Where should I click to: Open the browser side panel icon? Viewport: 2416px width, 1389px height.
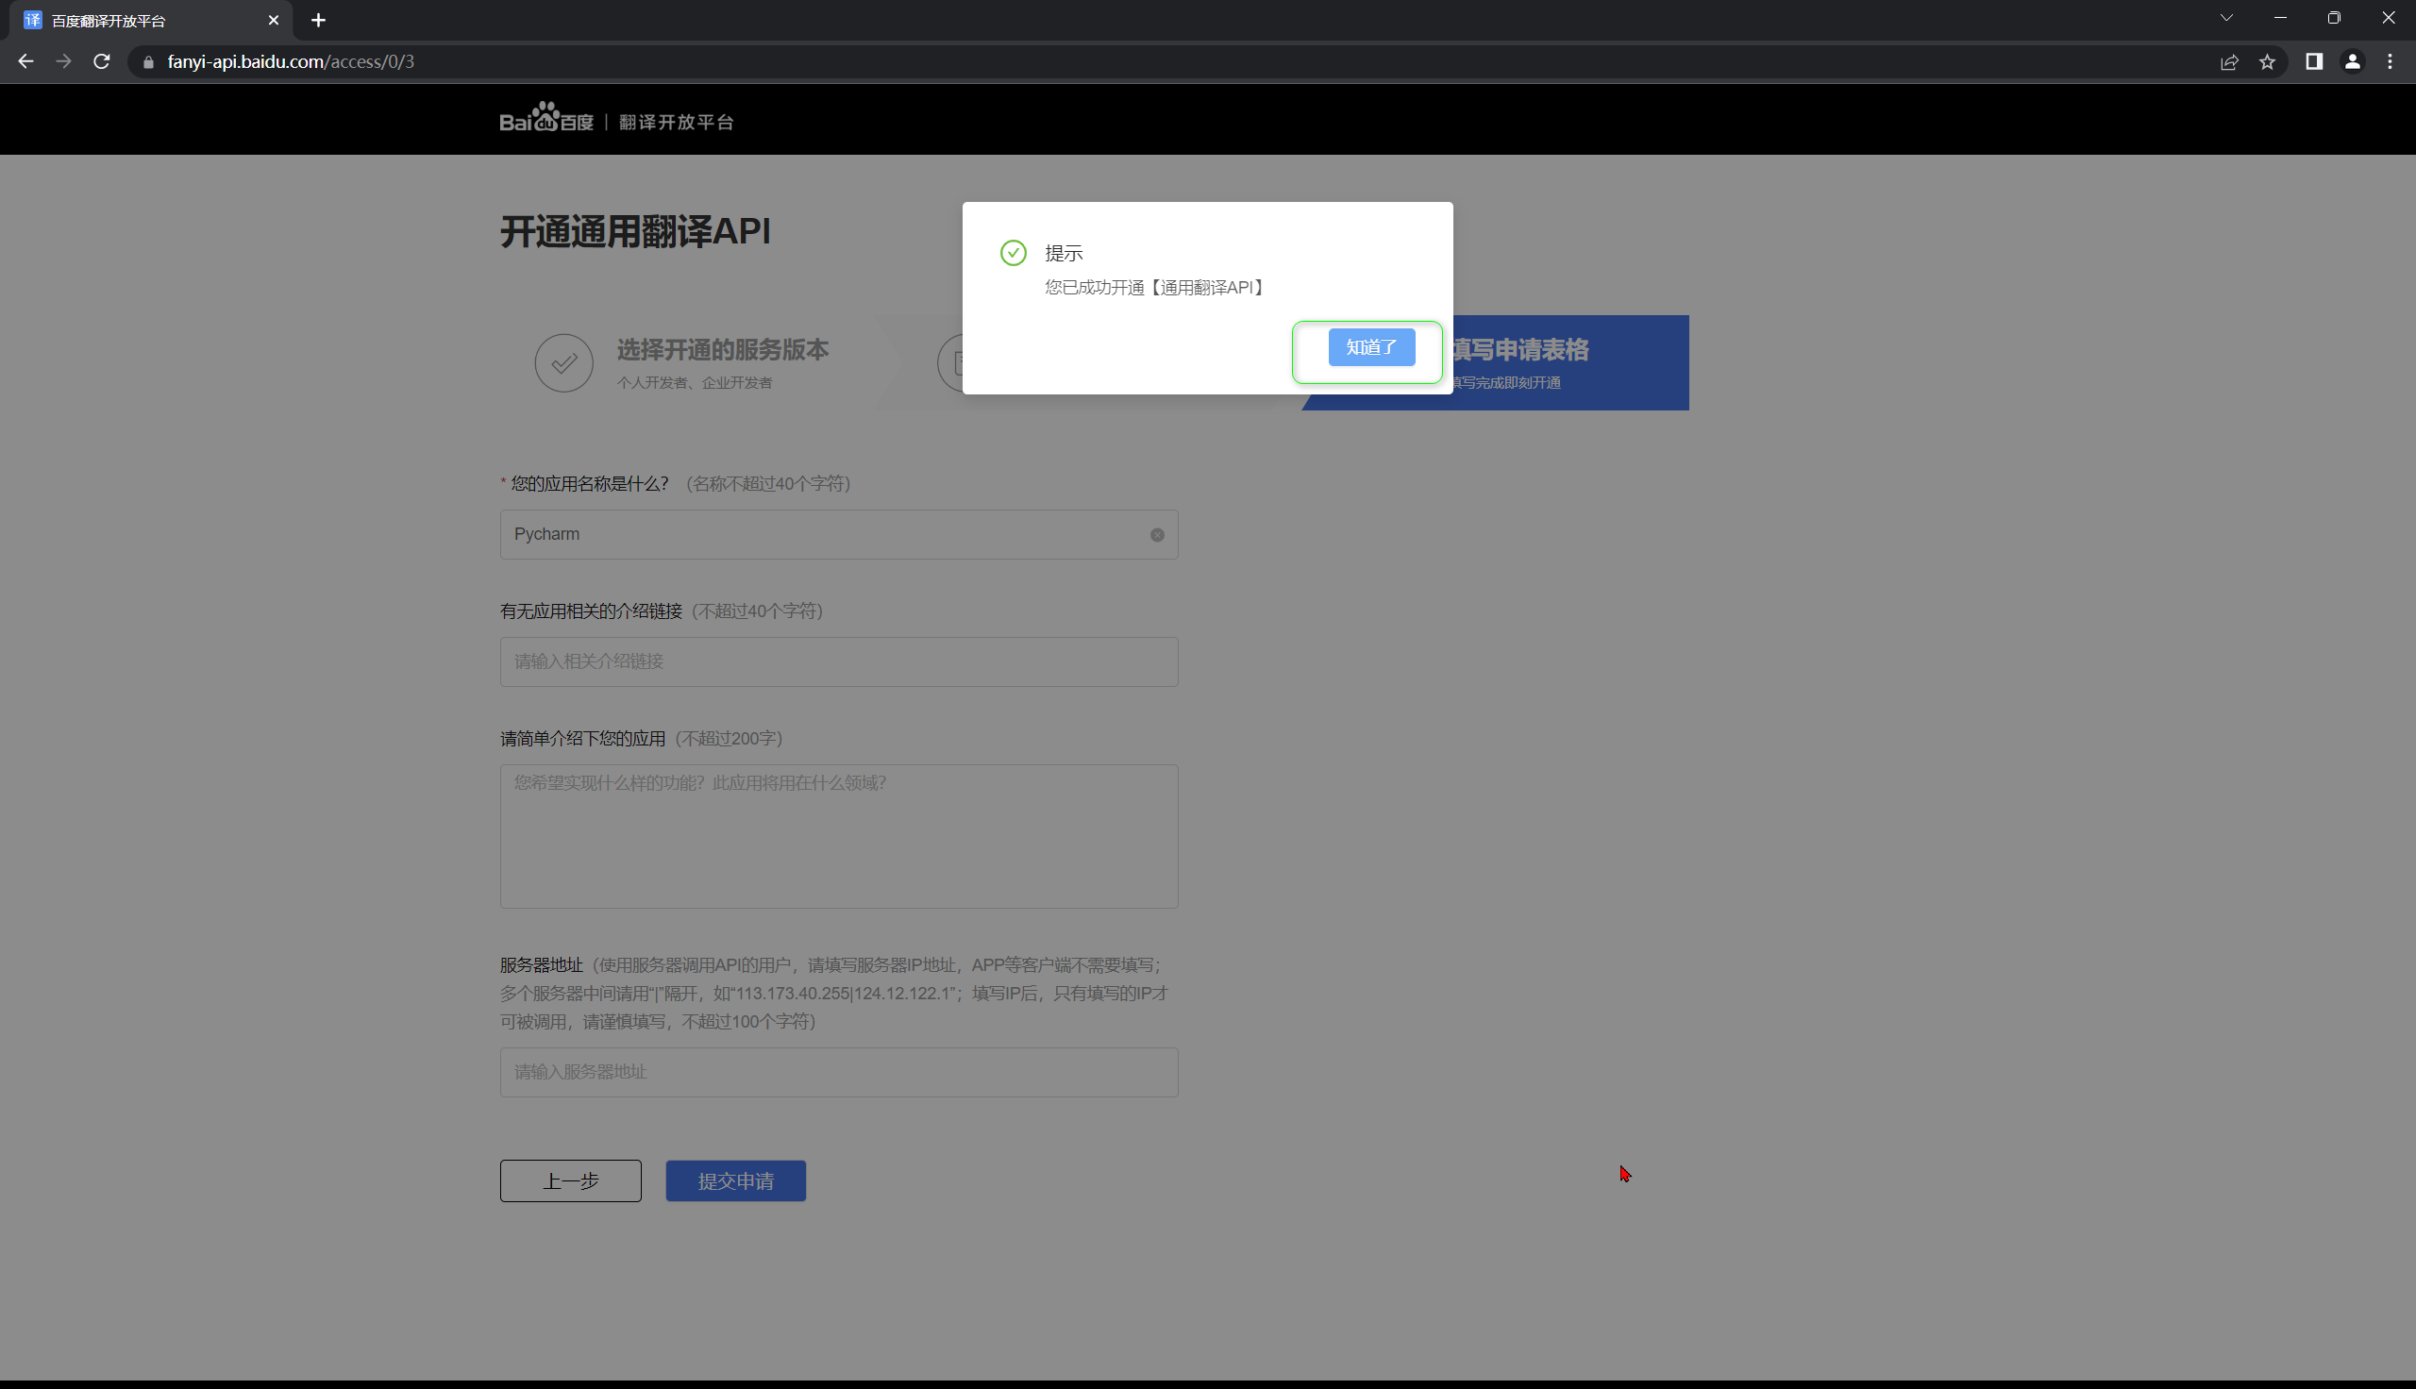pos(2314,62)
